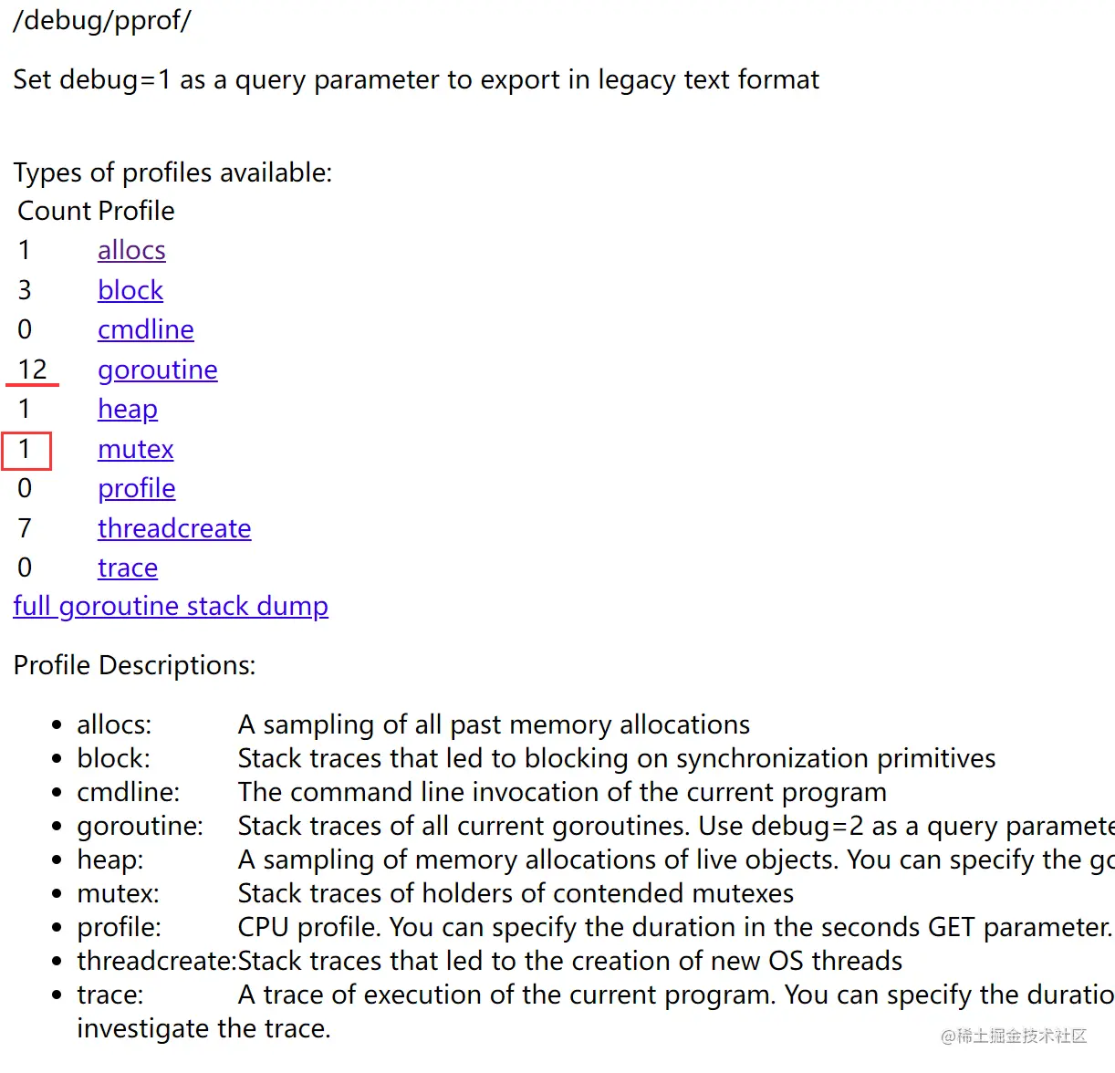Open the allocs profile link

pyautogui.click(x=131, y=250)
